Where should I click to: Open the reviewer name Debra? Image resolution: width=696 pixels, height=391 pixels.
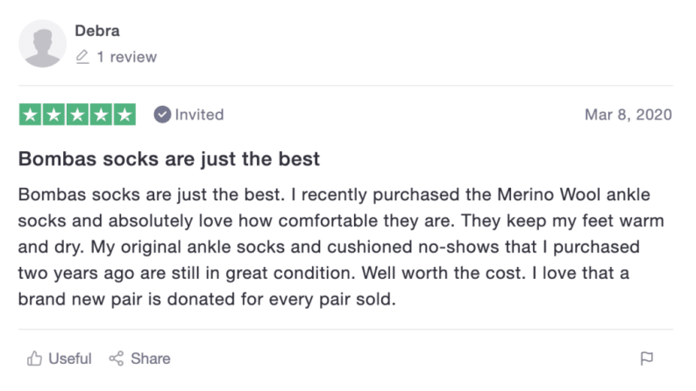tap(97, 31)
